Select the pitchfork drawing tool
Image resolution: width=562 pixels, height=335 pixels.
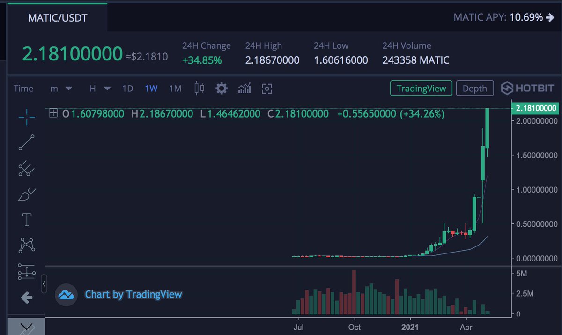(x=27, y=168)
